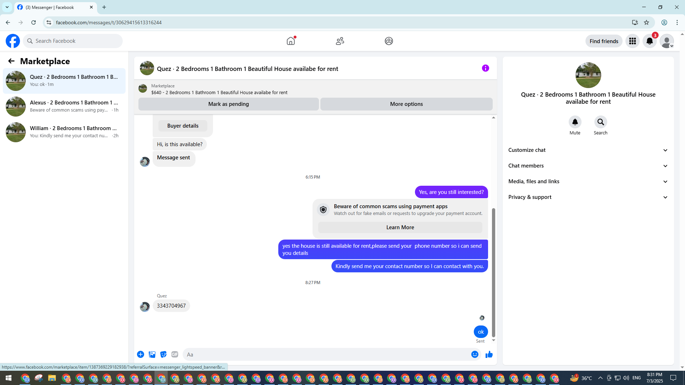Expand the Customize chat section
This screenshot has height=385, width=685.
pos(588,150)
